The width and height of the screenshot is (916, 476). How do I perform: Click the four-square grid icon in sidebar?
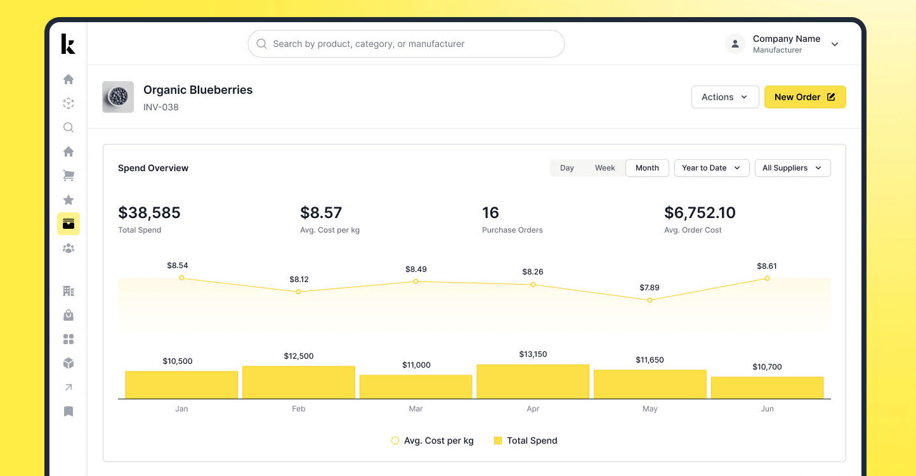(x=69, y=339)
